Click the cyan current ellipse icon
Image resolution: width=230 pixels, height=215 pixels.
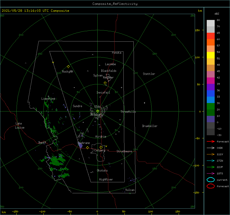click(x=211, y=180)
